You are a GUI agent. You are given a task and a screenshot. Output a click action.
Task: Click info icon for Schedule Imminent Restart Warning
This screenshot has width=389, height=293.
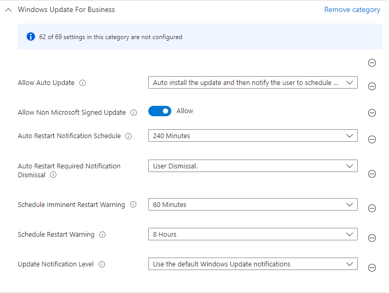133,205
